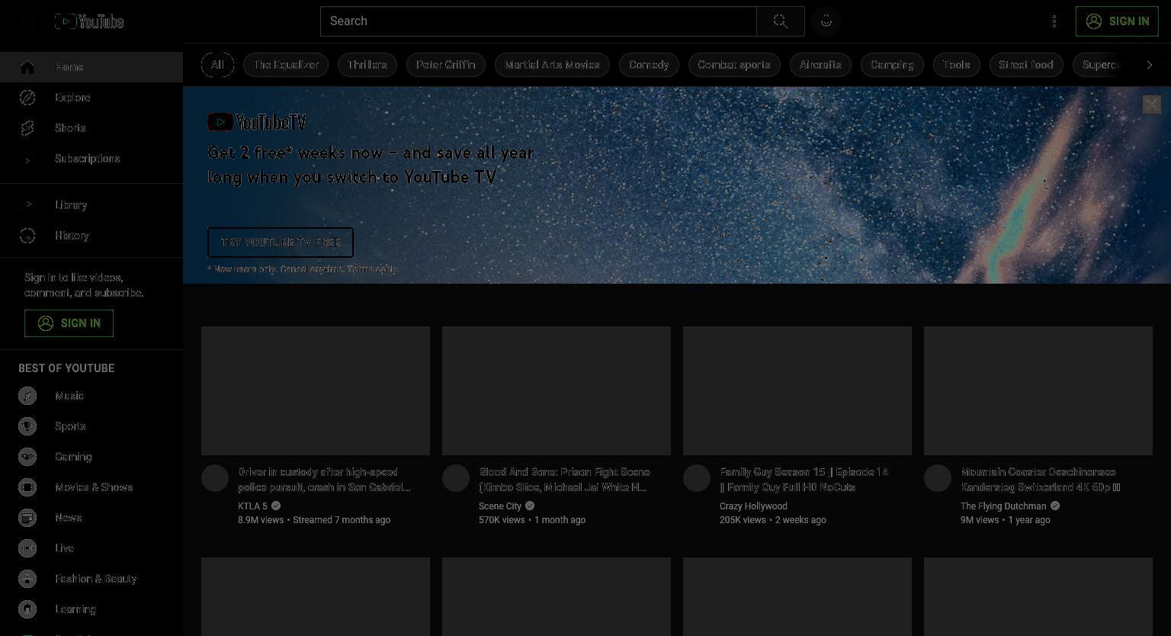This screenshot has width=1171, height=636.
Task: Click SIGN IN button in header
Action: click(x=1117, y=21)
